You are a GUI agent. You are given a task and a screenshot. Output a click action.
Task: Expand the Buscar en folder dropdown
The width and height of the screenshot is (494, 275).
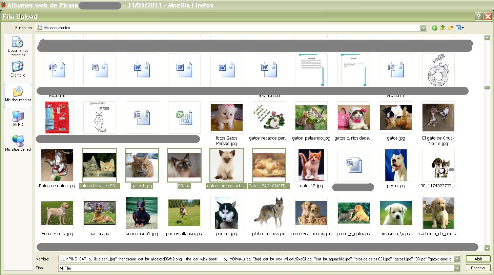[x=423, y=28]
